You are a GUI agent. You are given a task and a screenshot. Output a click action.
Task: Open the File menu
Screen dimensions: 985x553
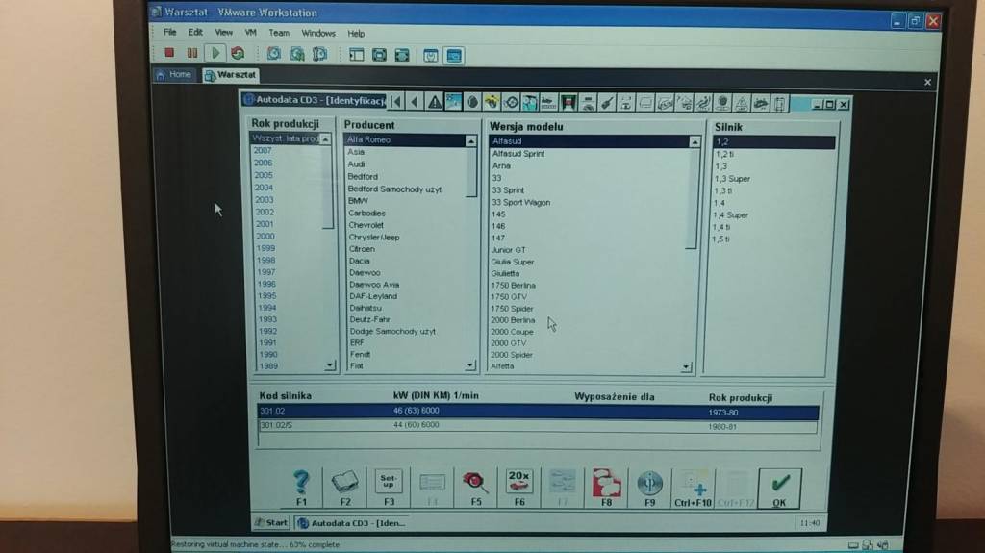169,32
